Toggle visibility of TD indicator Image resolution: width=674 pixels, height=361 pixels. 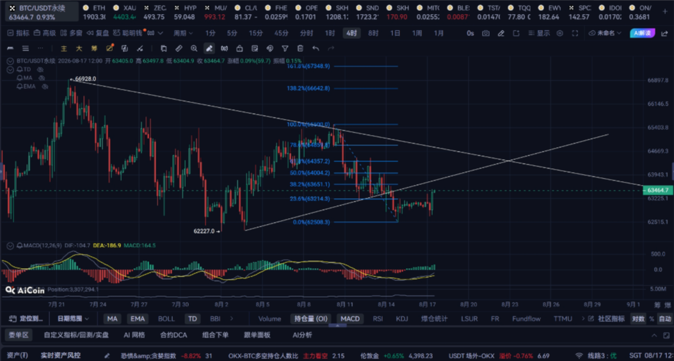pyautogui.click(x=40, y=69)
